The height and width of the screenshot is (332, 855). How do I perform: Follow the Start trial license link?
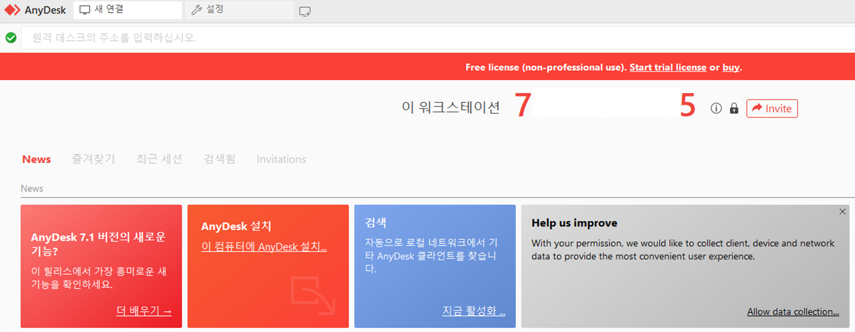click(668, 68)
